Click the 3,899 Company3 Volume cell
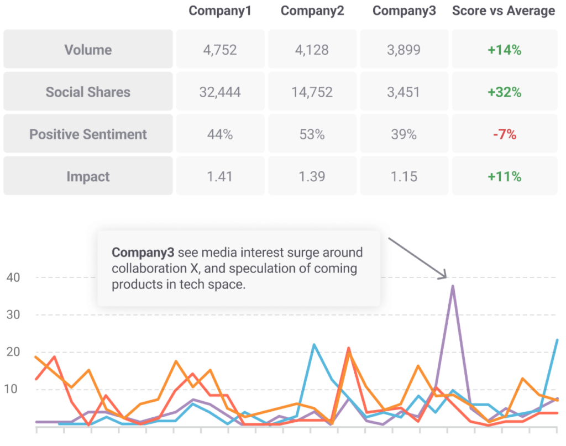The height and width of the screenshot is (446, 566). click(404, 50)
